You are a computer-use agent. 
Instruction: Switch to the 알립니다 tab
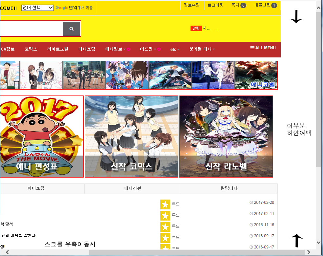(x=229, y=188)
